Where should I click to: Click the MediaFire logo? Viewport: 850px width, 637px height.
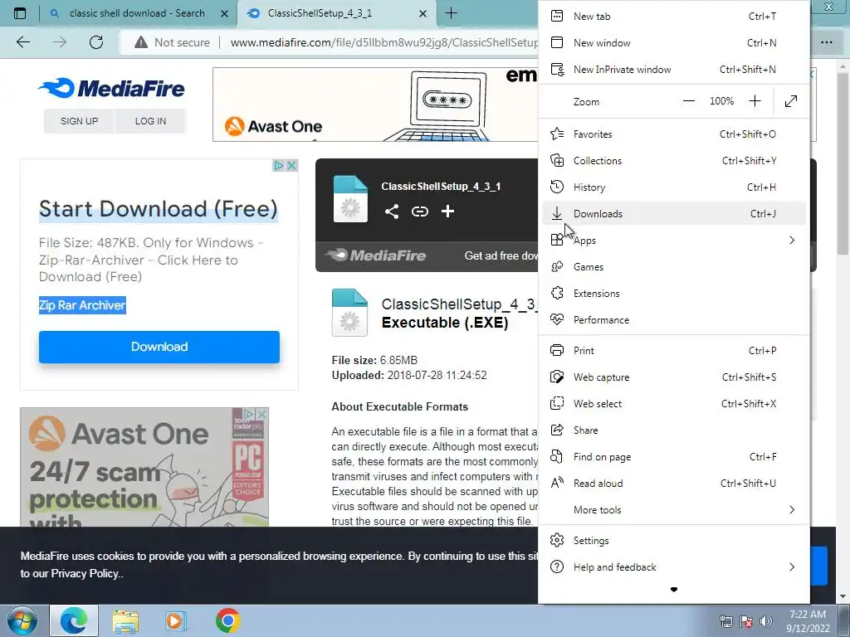[111, 88]
